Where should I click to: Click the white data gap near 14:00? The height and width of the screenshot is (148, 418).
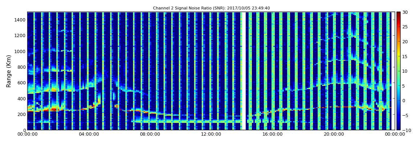coord(244,71)
